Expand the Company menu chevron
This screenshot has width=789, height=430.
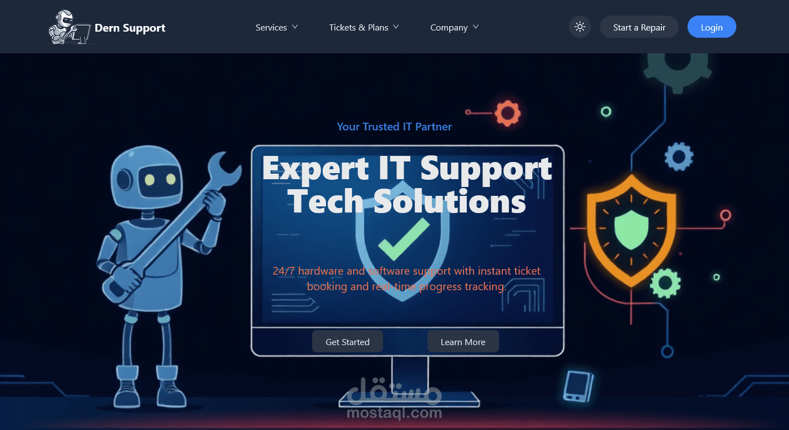(x=476, y=27)
